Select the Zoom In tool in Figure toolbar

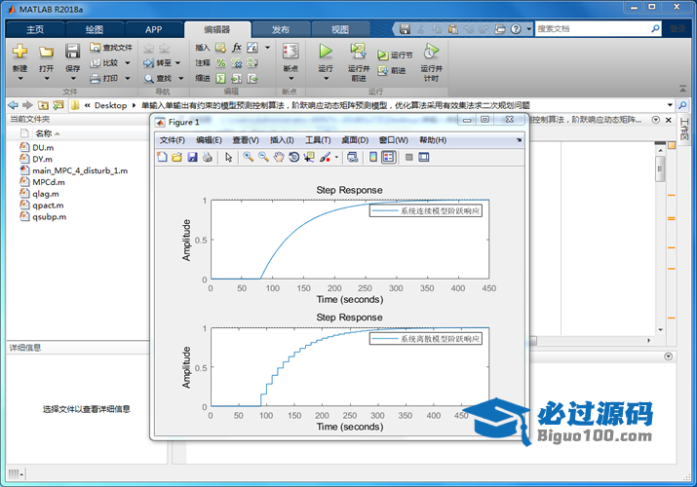(249, 157)
